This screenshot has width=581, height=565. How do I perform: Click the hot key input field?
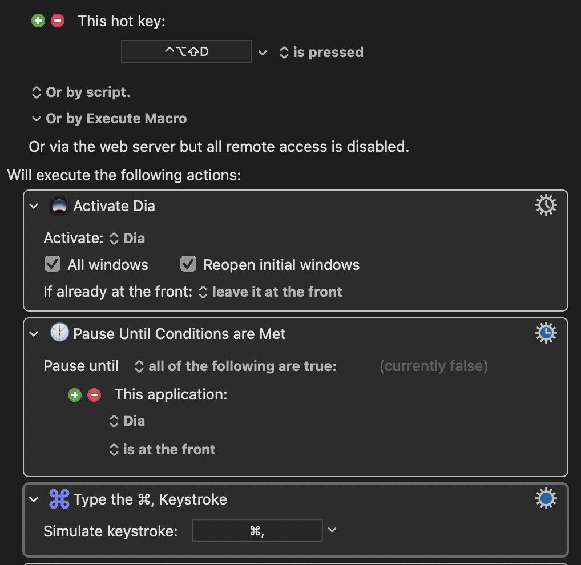(x=187, y=51)
